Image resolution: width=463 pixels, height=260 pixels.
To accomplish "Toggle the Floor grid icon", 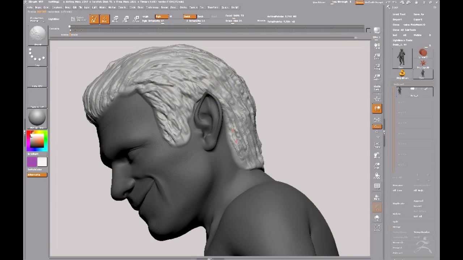I will coord(377,98).
